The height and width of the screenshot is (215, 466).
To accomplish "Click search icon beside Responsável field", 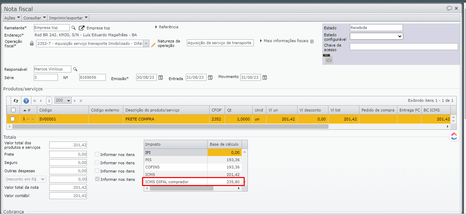I will click(x=75, y=69).
